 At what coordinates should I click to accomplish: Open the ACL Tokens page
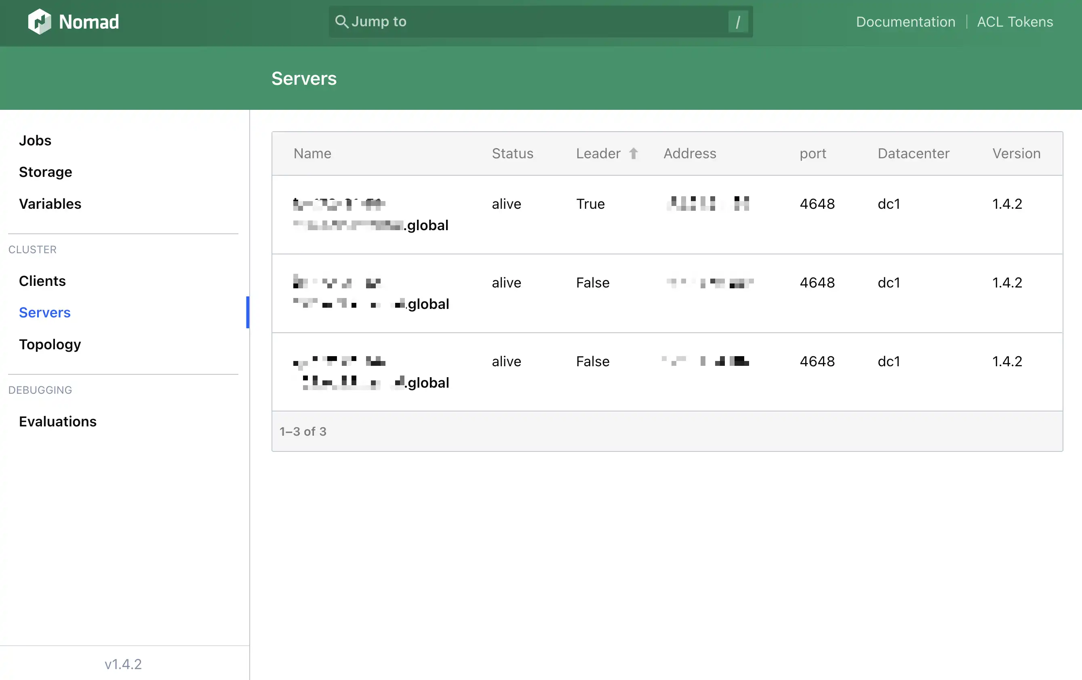pyautogui.click(x=1015, y=21)
